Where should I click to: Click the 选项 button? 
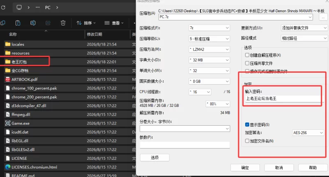tap(155, 158)
